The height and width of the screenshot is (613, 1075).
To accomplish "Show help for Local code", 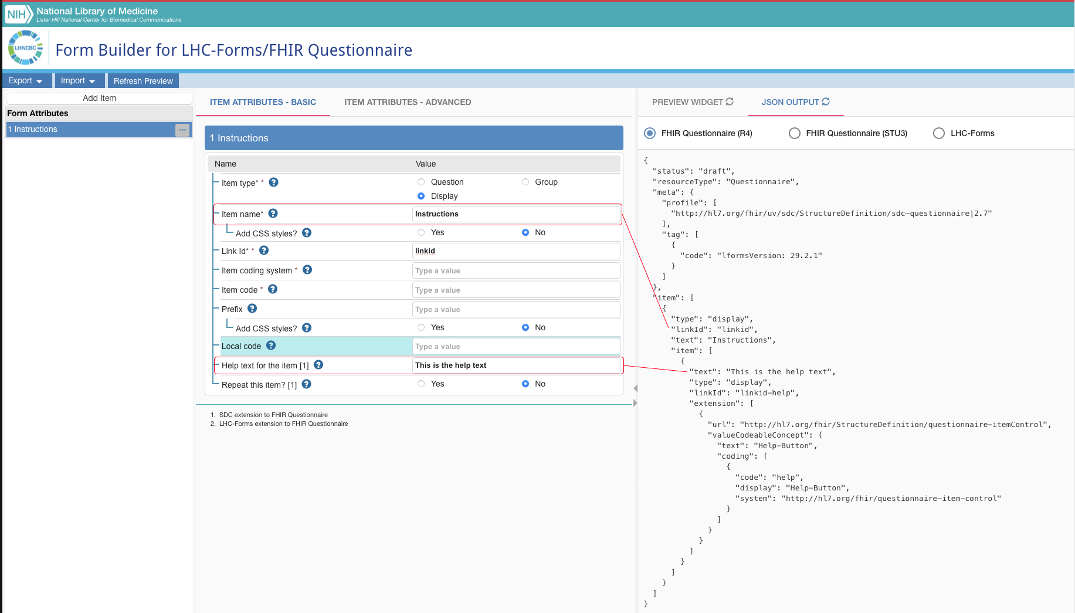I will coord(271,346).
